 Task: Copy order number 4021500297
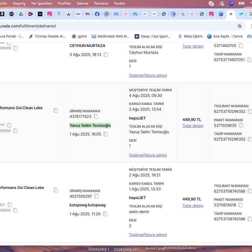click(x=96, y=196)
